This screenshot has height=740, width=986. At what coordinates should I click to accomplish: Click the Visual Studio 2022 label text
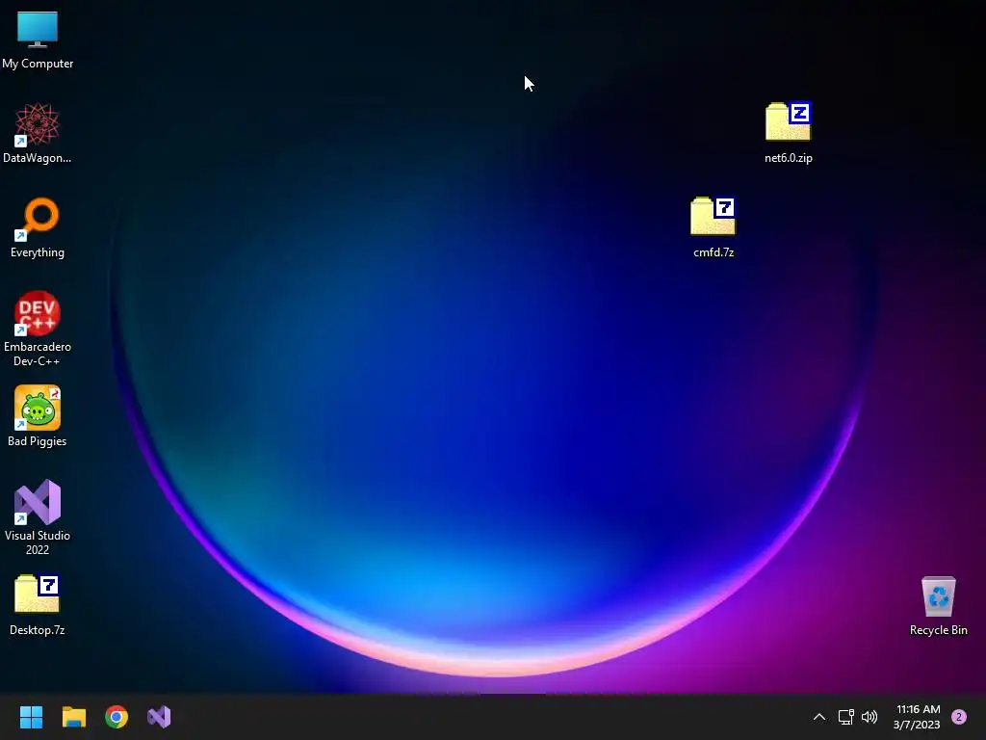pos(38,542)
